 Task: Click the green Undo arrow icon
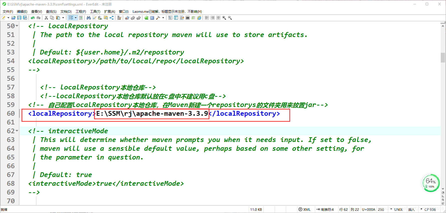tap(33, 18)
